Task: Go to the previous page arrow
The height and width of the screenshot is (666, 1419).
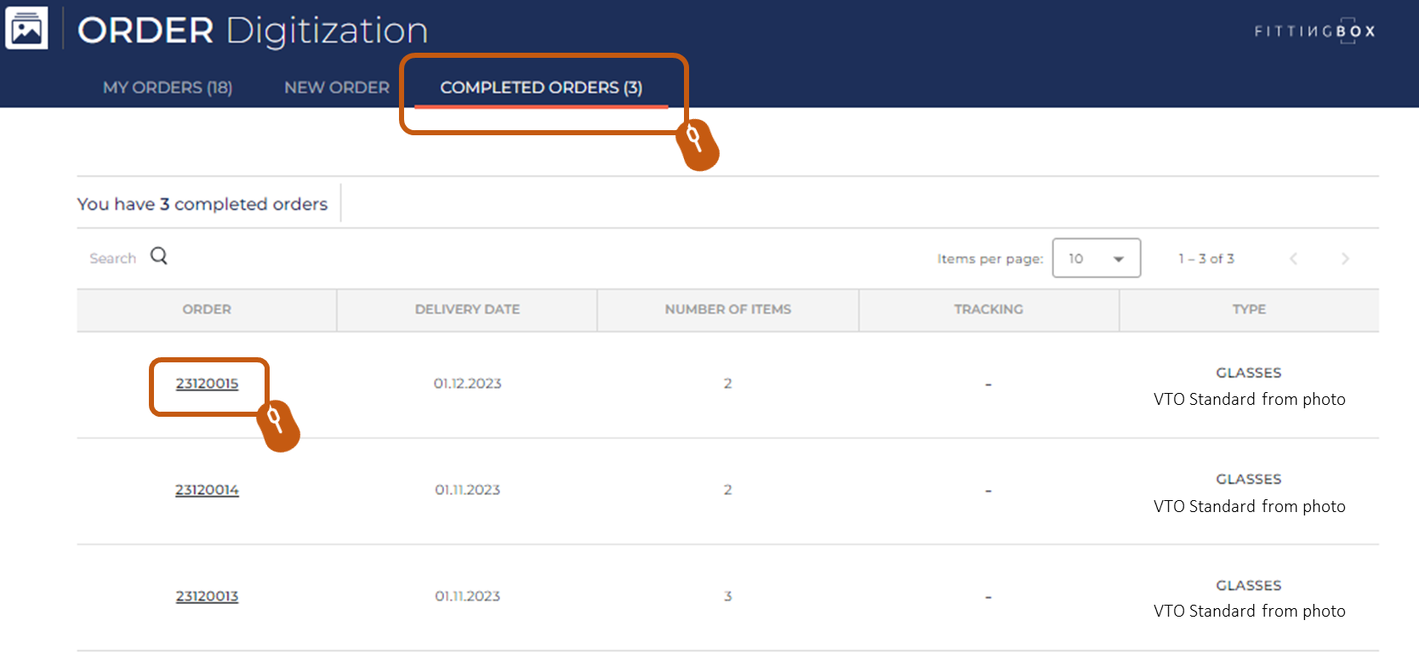Action: coord(1293,259)
